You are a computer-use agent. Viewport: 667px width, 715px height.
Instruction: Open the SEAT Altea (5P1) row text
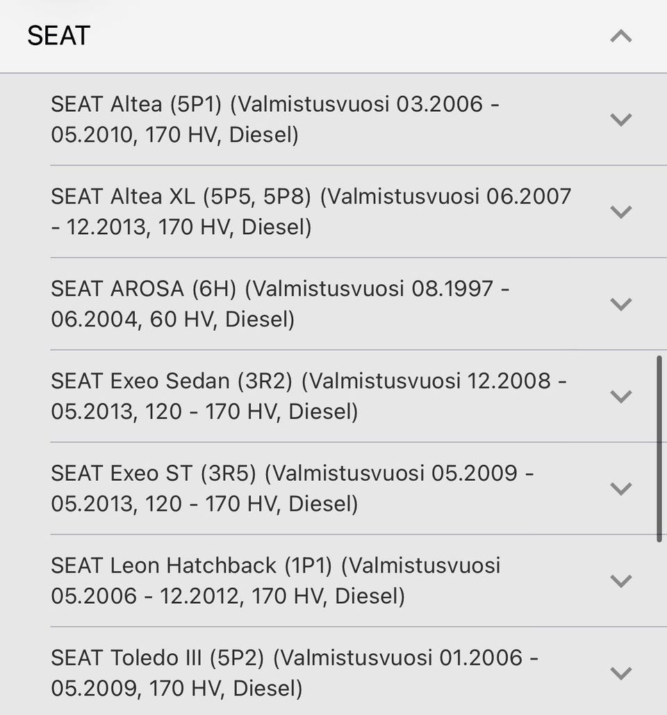point(275,120)
